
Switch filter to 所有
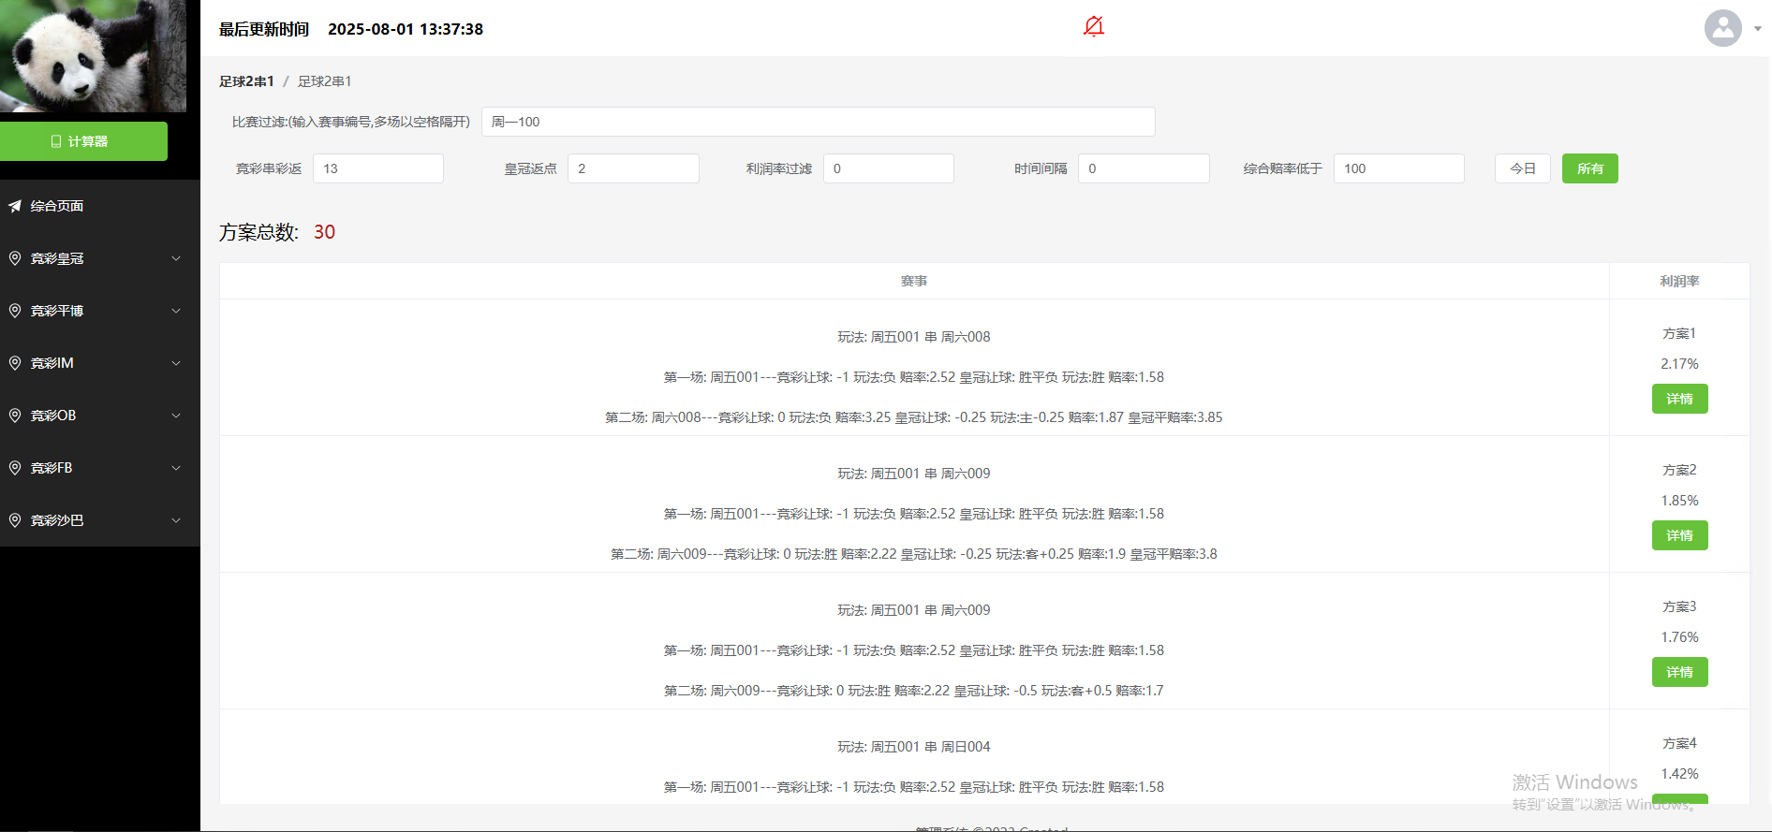pos(1589,168)
